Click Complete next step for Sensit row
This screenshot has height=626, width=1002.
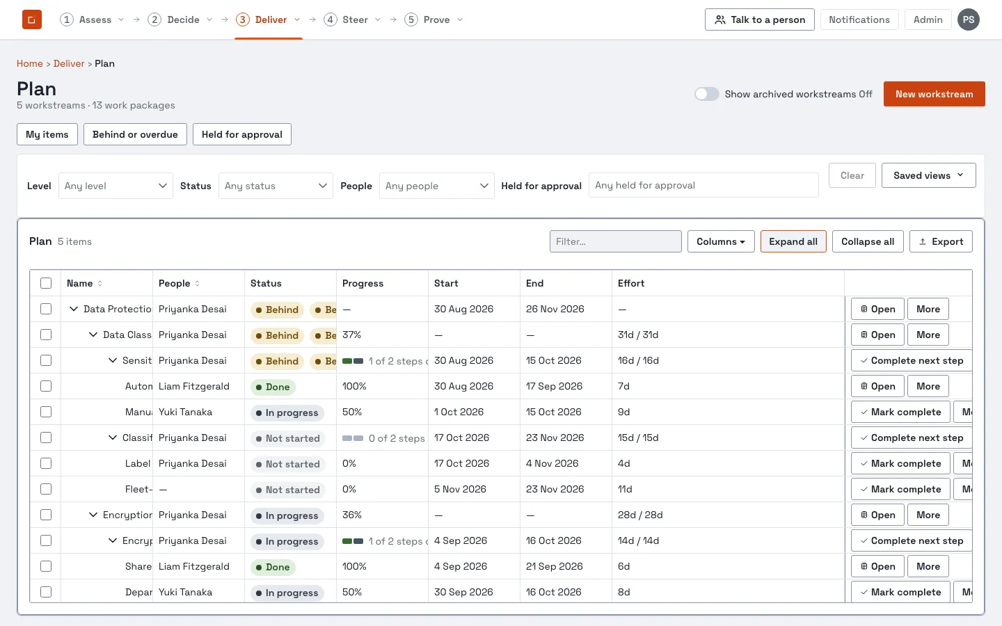[912, 360]
